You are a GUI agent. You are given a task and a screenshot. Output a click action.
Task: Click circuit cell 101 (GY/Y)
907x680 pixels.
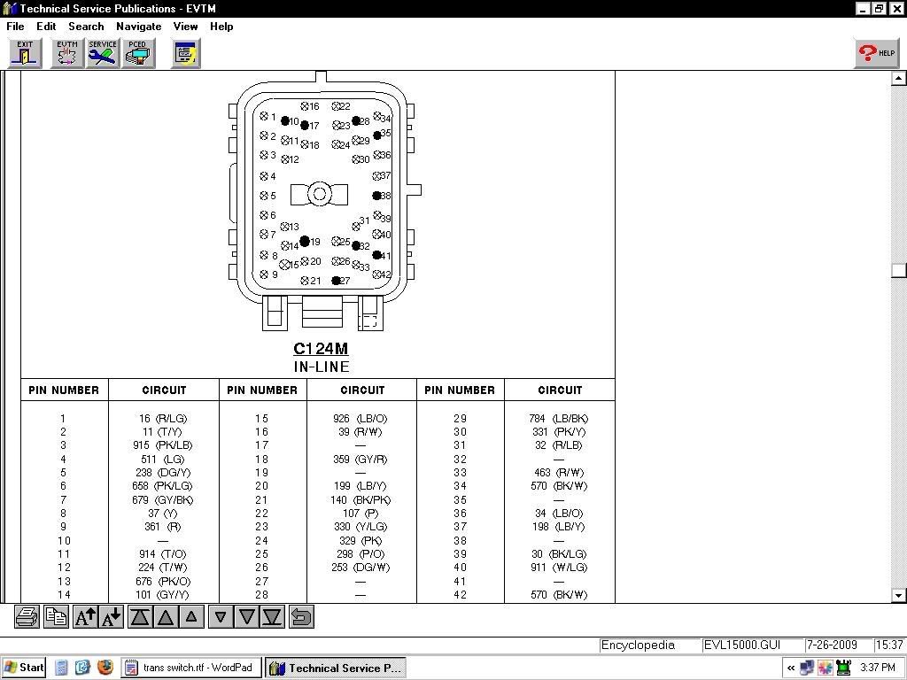click(163, 594)
